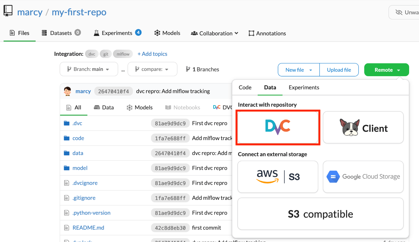The image size is (419, 242).
Task: Click the folder icon next to code
Action: coord(66,138)
